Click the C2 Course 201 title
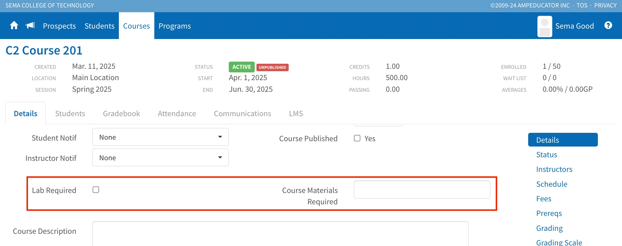 point(44,50)
